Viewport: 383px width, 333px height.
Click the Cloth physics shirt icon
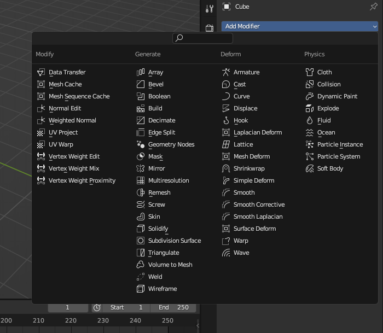point(310,72)
